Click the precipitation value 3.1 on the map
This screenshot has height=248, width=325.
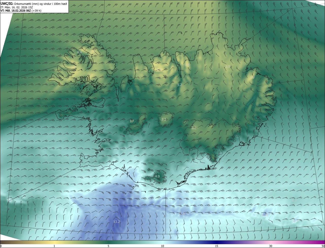coord(194,128)
